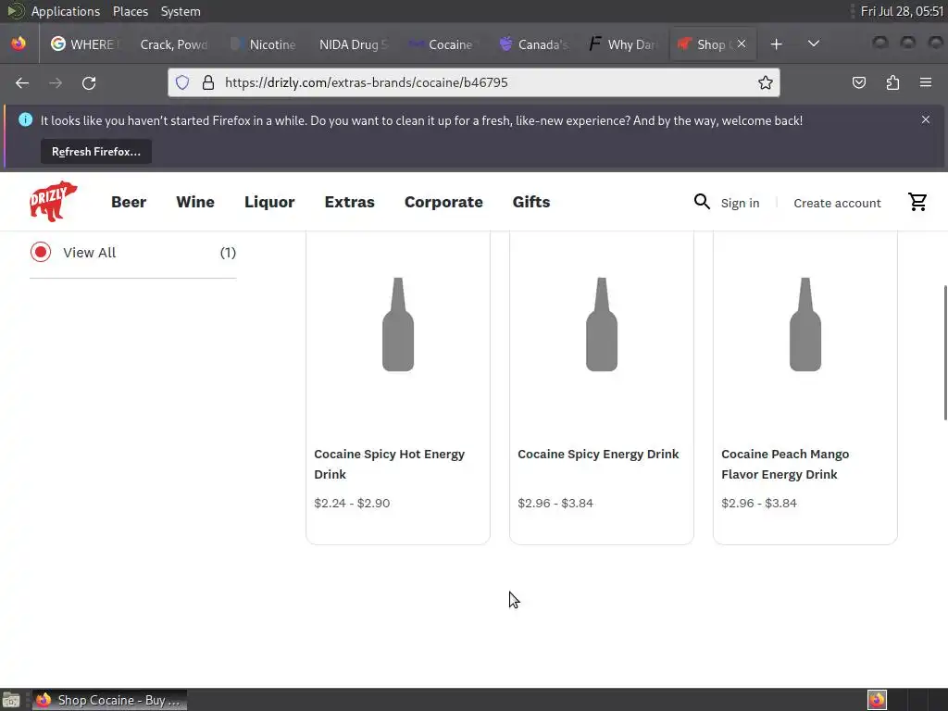The height and width of the screenshot is (711, 948).
Task: Expand the list all tabs chevron
Action: point(814,44)
